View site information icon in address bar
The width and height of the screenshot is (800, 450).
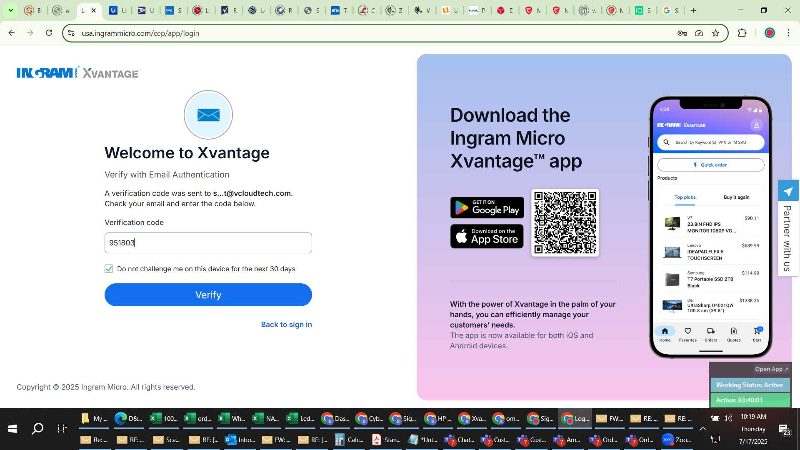click(71, 33)
